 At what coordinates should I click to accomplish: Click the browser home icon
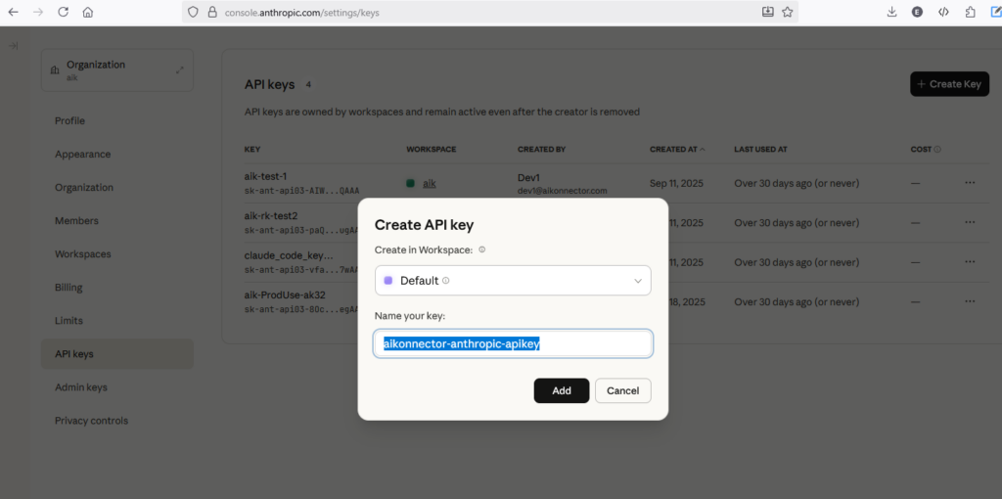pos(88,12)
